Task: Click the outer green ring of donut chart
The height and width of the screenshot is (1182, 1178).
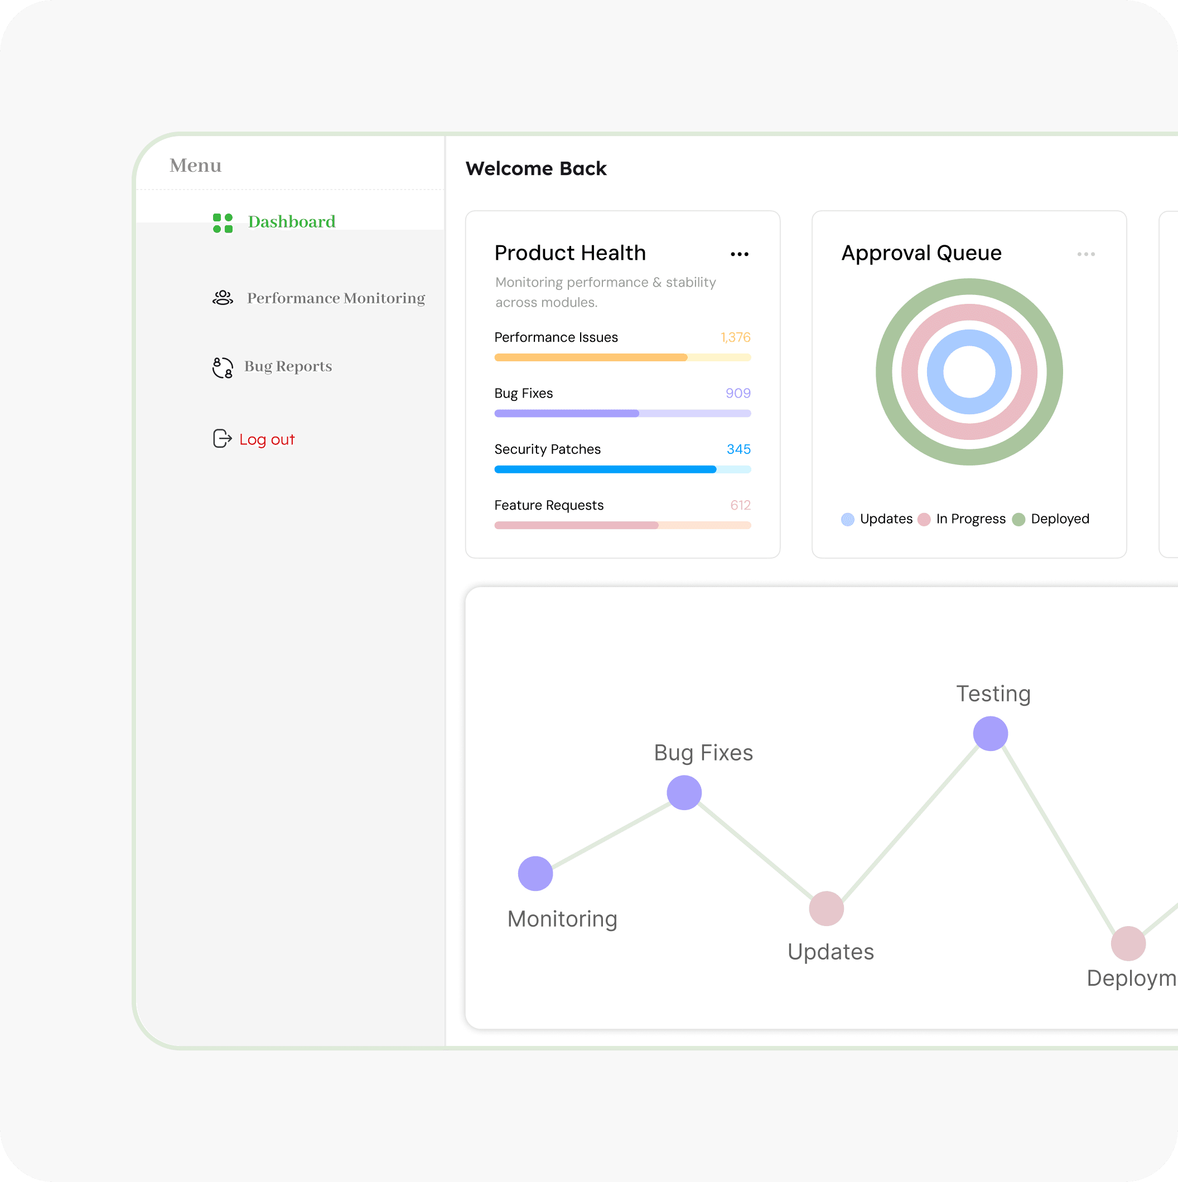Action: click(x=969, y=287)
